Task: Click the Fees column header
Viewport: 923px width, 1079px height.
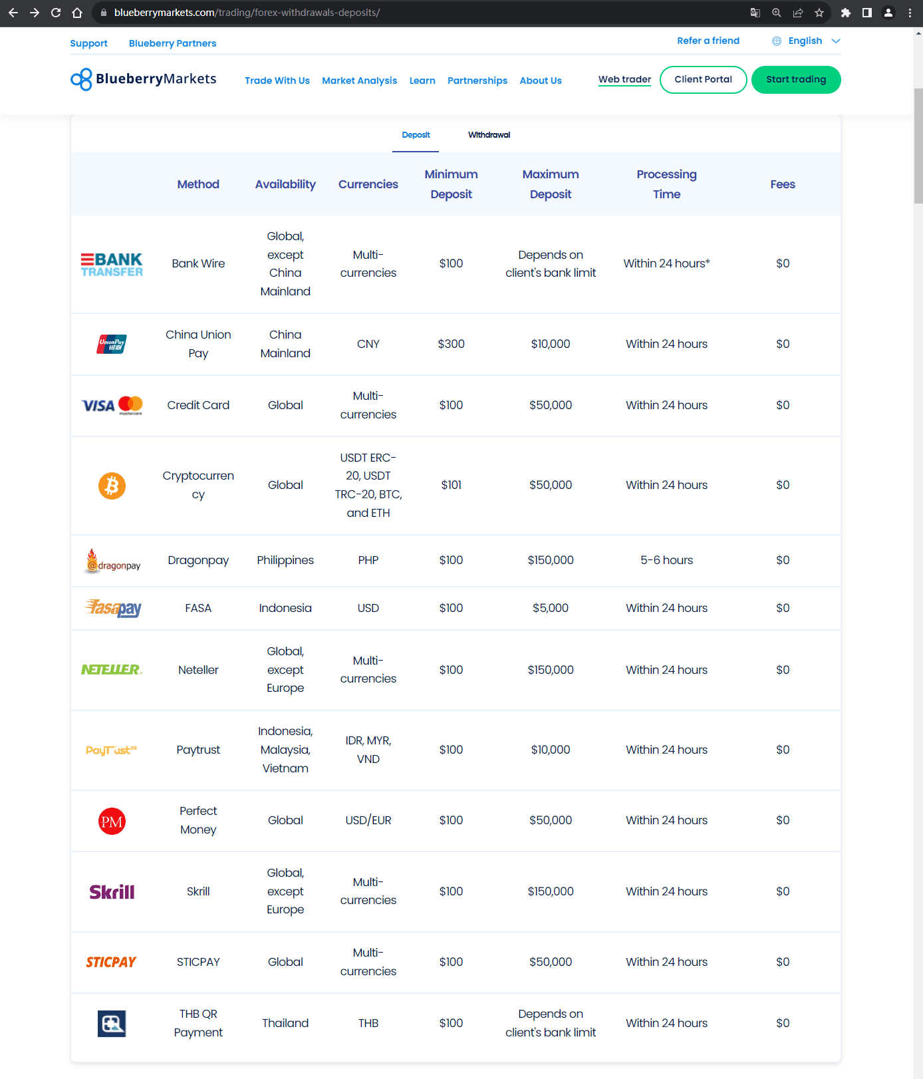Action: 783,184
